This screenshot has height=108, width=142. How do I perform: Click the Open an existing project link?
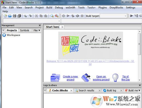[101, 78]
